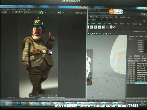Screen dimensions: 147x110
Task: Pause the IPR render
Action: click(x=77, y=13)
